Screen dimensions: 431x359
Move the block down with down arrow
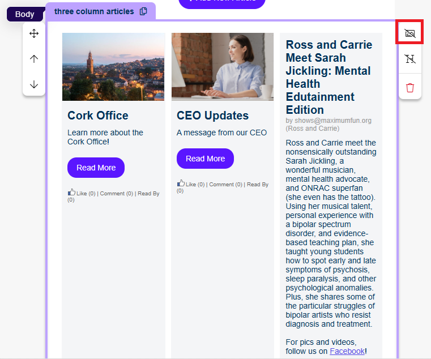34,84
